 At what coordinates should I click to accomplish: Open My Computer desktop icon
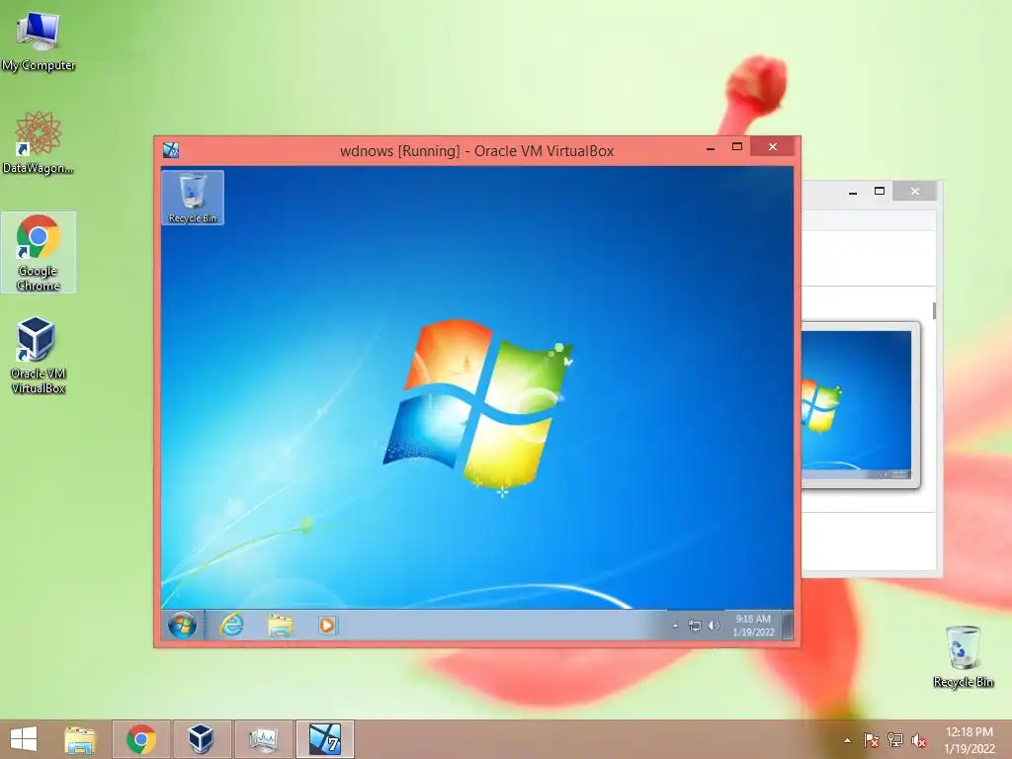(x=39, y=40)
